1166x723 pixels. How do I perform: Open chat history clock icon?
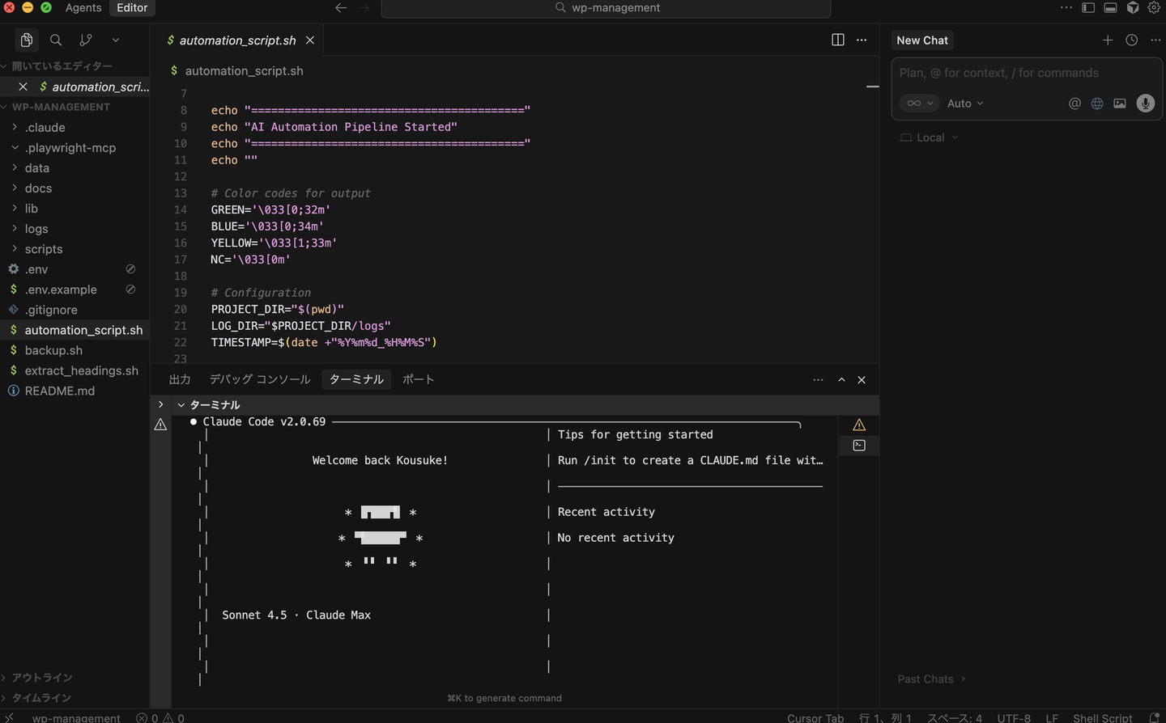pos(1132,40)
